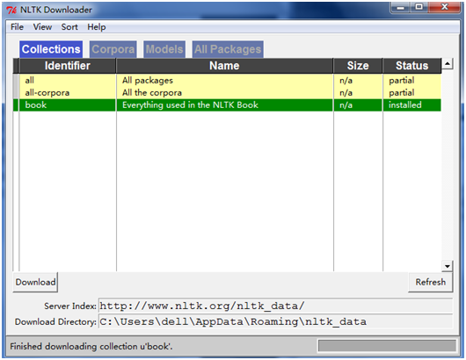This screenshot has height=360, width=466.
Task: Click the Download button
Action: (35, 282)
